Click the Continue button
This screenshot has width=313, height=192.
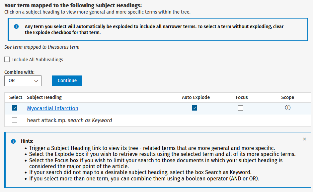pyautogui.click(x=67, y=81)
